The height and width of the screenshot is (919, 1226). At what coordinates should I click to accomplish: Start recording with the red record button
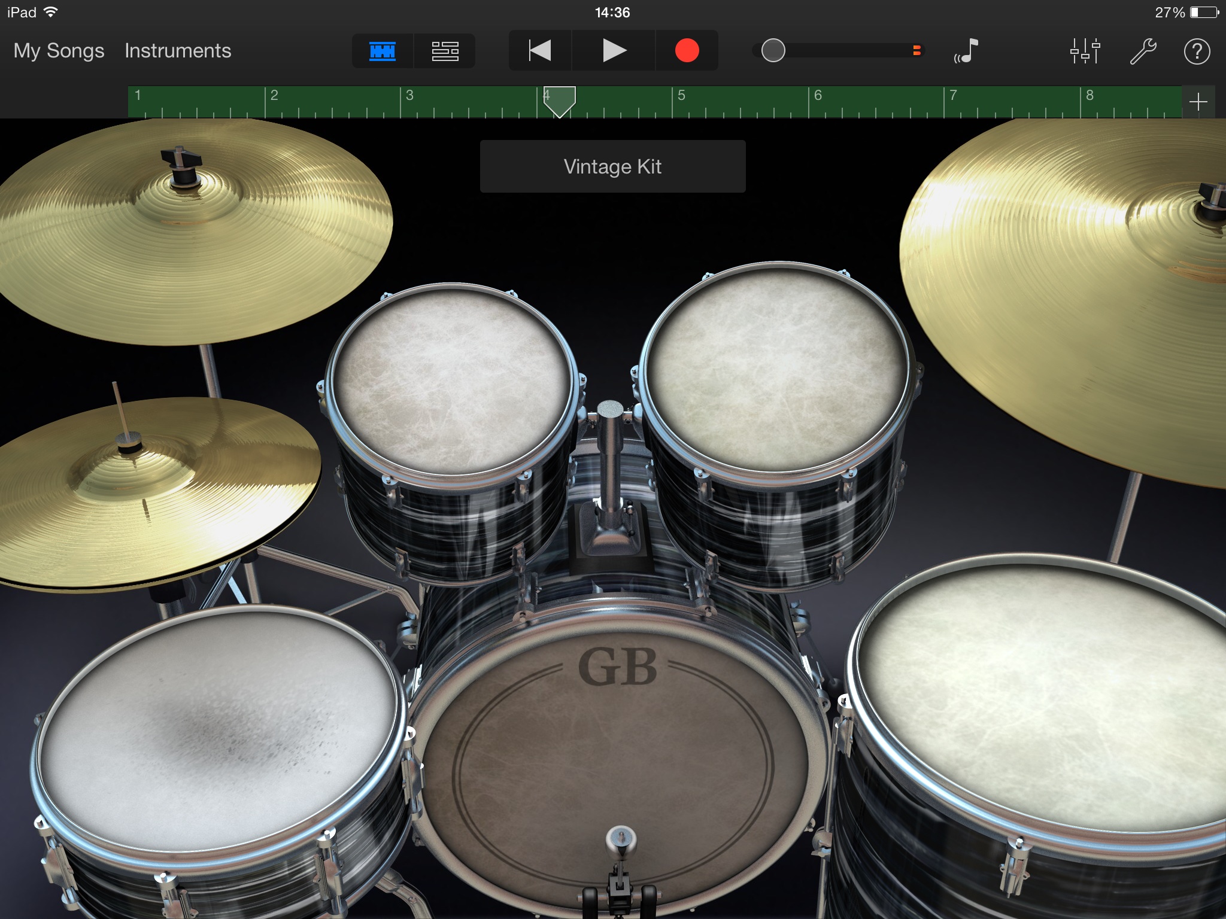(687, 50)
